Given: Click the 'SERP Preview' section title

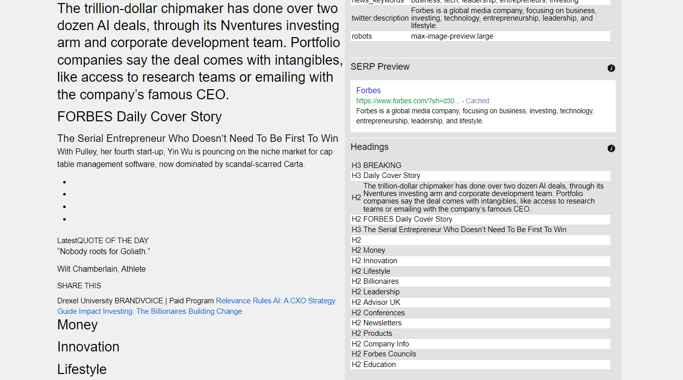Looking at the screenshot, I should (x=380, y=67).
